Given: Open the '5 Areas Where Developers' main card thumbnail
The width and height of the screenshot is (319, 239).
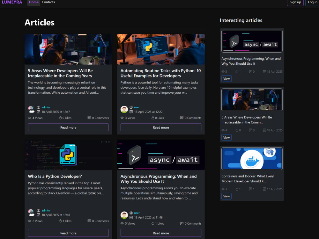Looking at the screenshot, I should click(68, 49).
